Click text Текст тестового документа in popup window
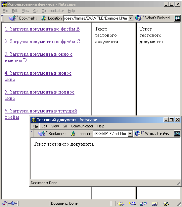 tap(64, 144)
